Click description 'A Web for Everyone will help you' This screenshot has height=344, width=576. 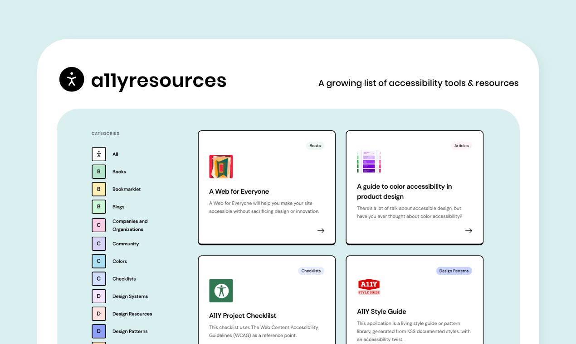tap(264, 207)
